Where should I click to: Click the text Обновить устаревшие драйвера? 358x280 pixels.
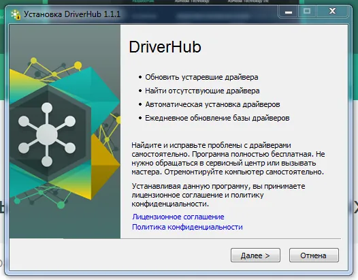[x=201, y=77]
